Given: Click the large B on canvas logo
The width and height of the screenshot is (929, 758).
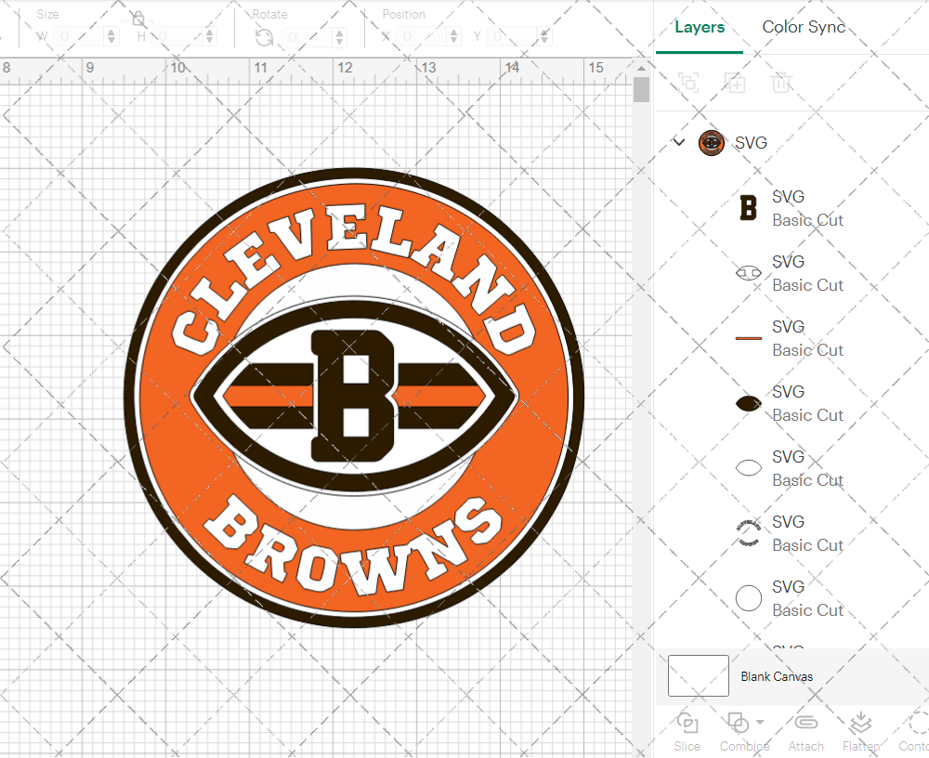Looking at the screenshot, I should click(x=354, y=396).
